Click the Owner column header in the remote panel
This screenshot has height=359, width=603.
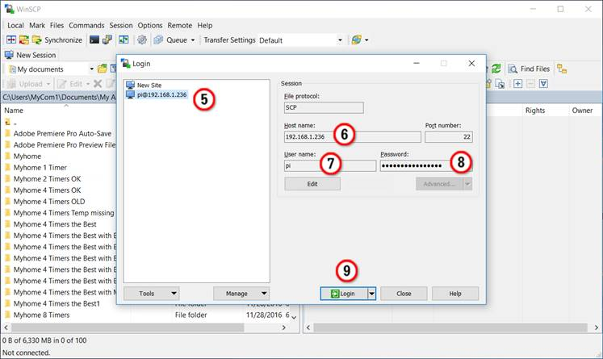(x=582, y=111)
